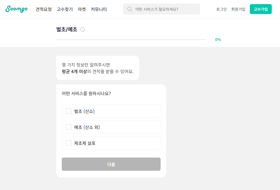The image size is (280, 190).
Task: Navigate to the 마켓 section
Action: coord(82,9)
